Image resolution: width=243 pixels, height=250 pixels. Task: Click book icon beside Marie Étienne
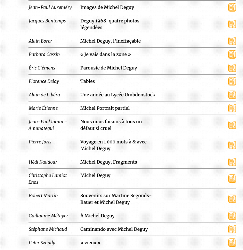[232, 108]
